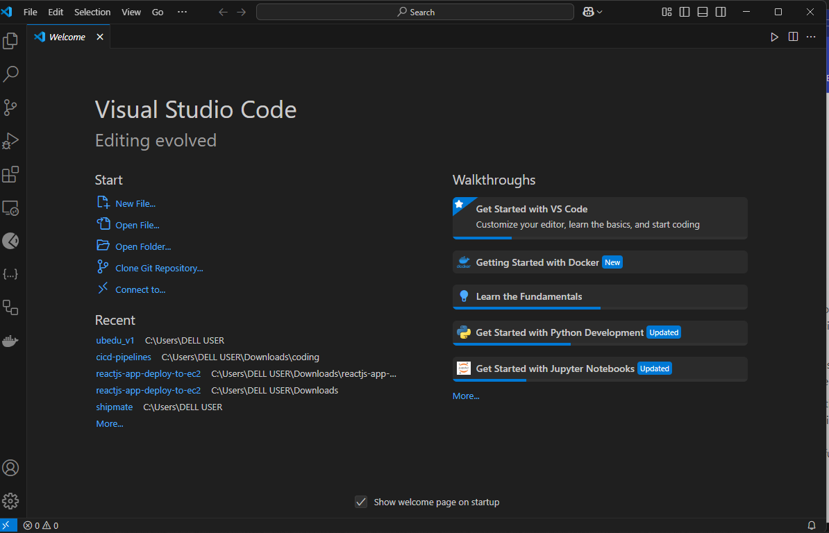The height and width of the screenshot is (533, 829).
Task: Open the connected-boxes icon in the activity bar
Action: click(x=10, y=307)
